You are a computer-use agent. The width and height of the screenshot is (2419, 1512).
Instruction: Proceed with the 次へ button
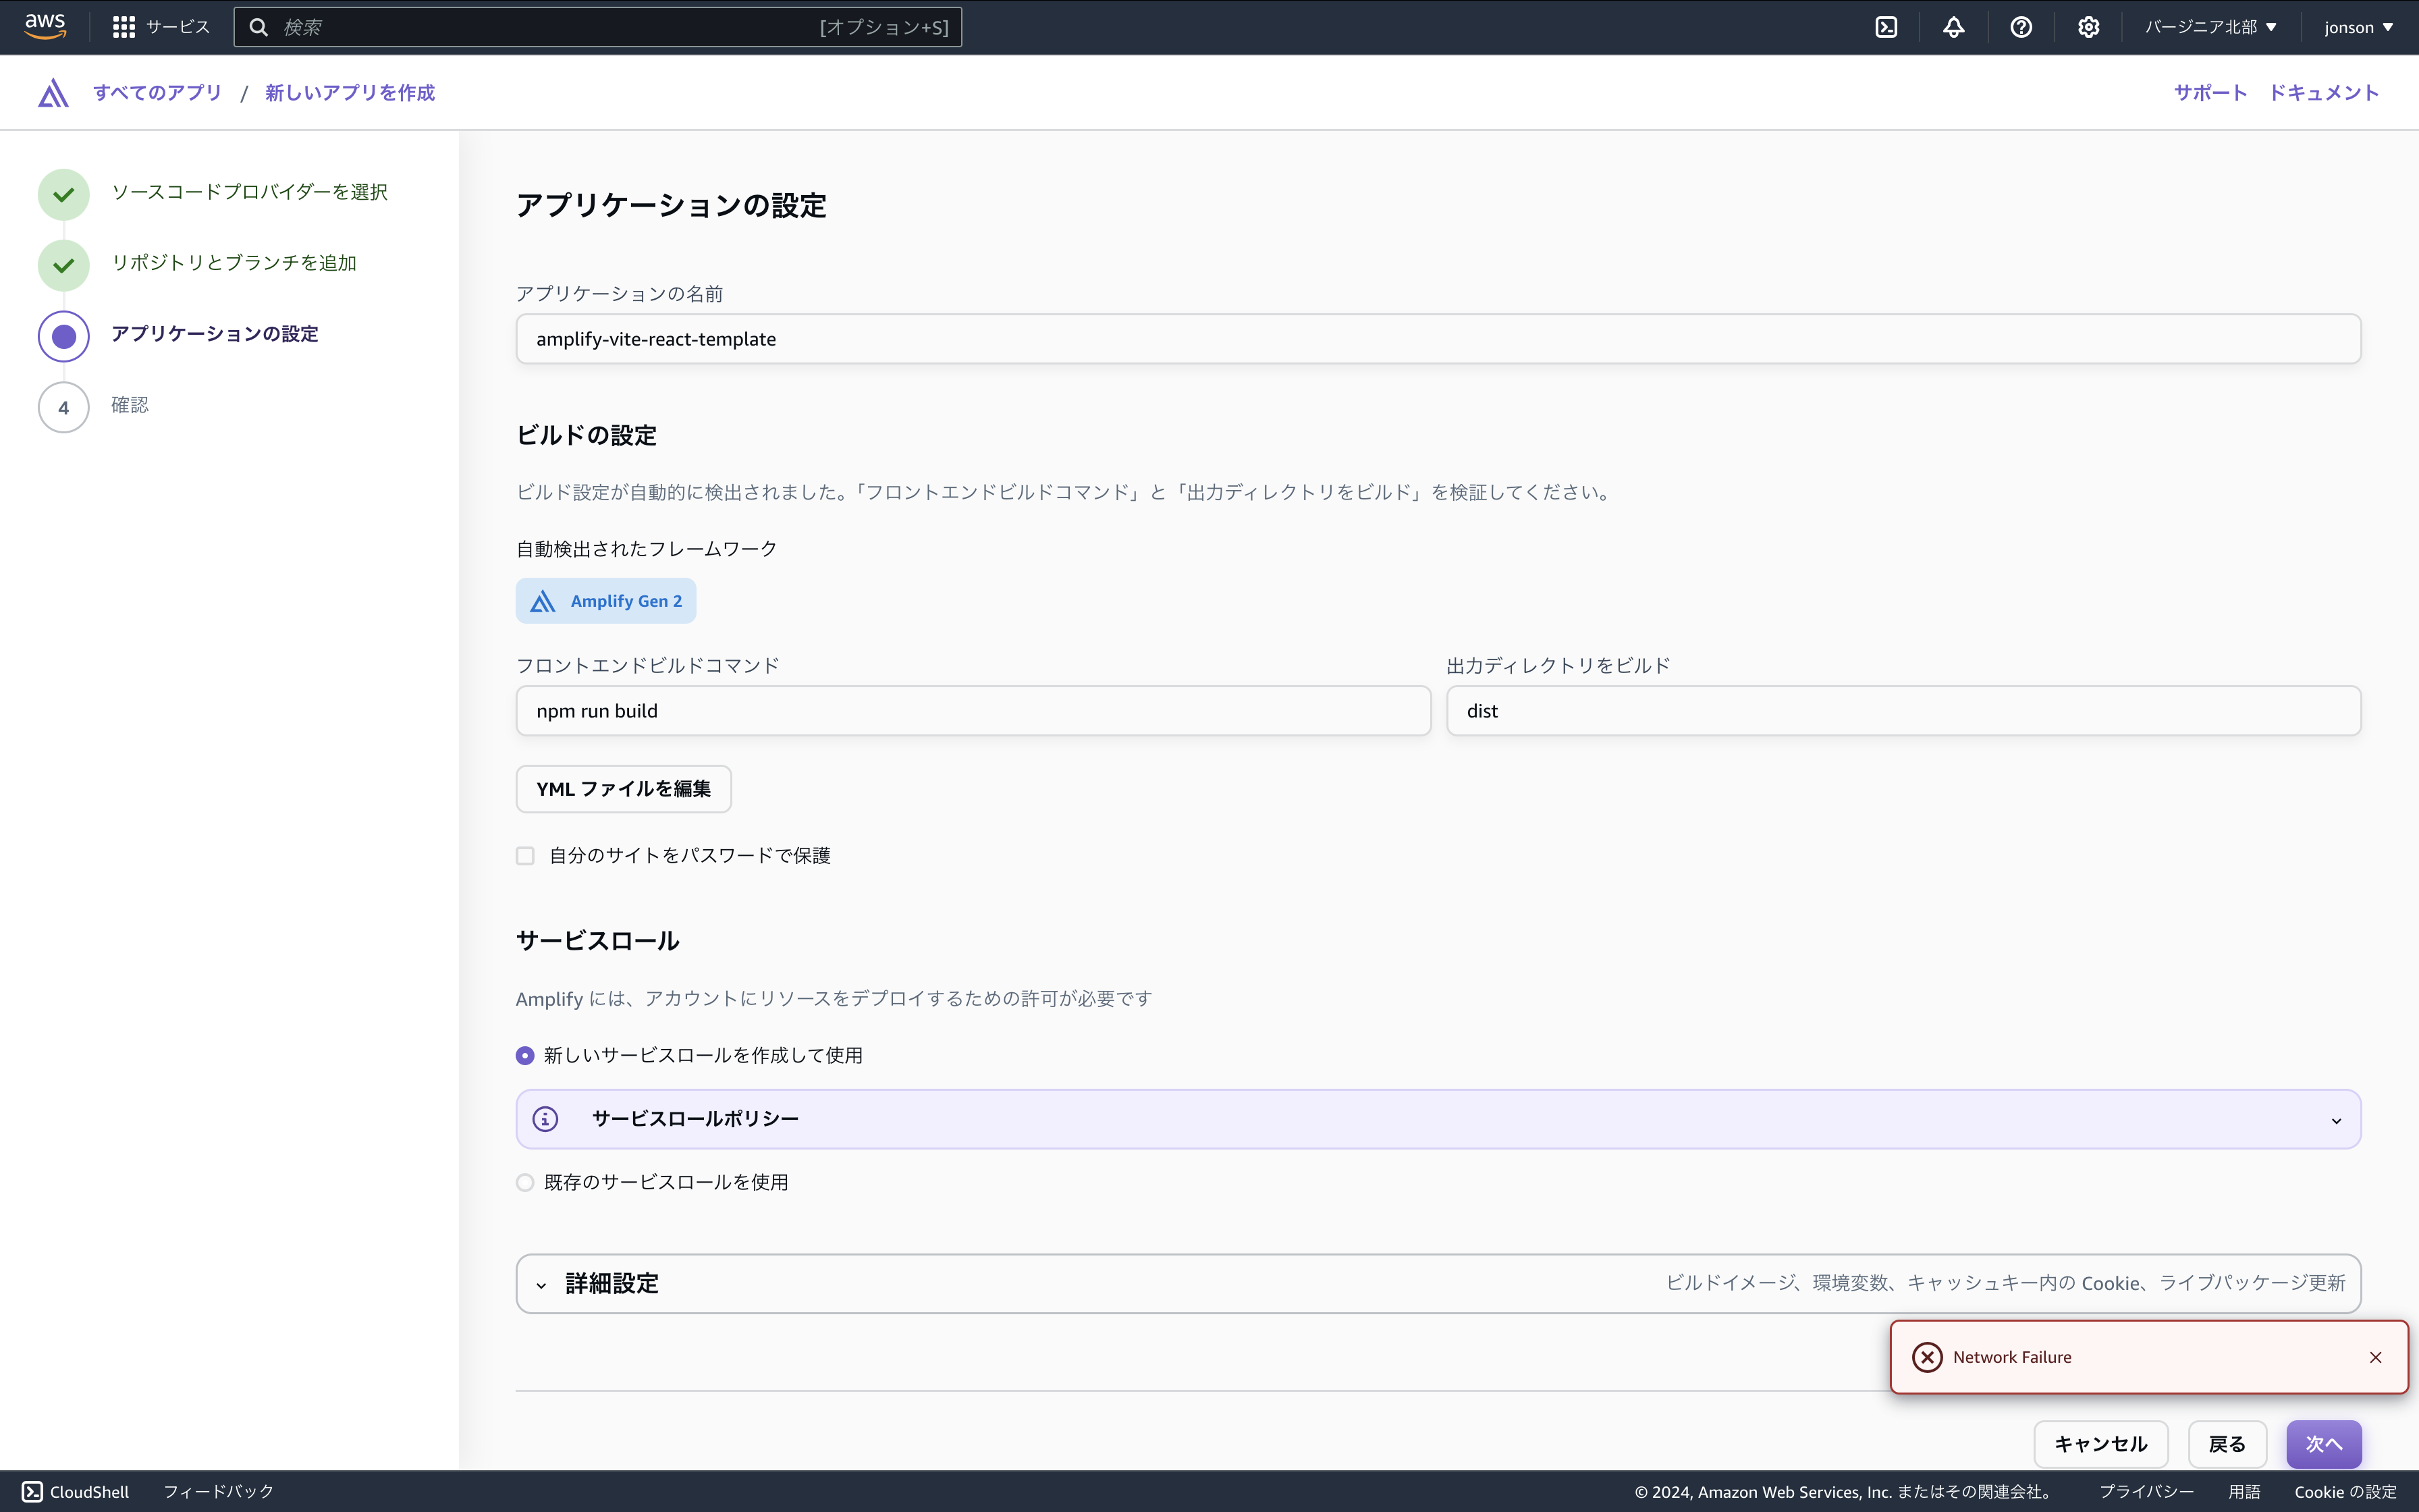(2324, 1443)
